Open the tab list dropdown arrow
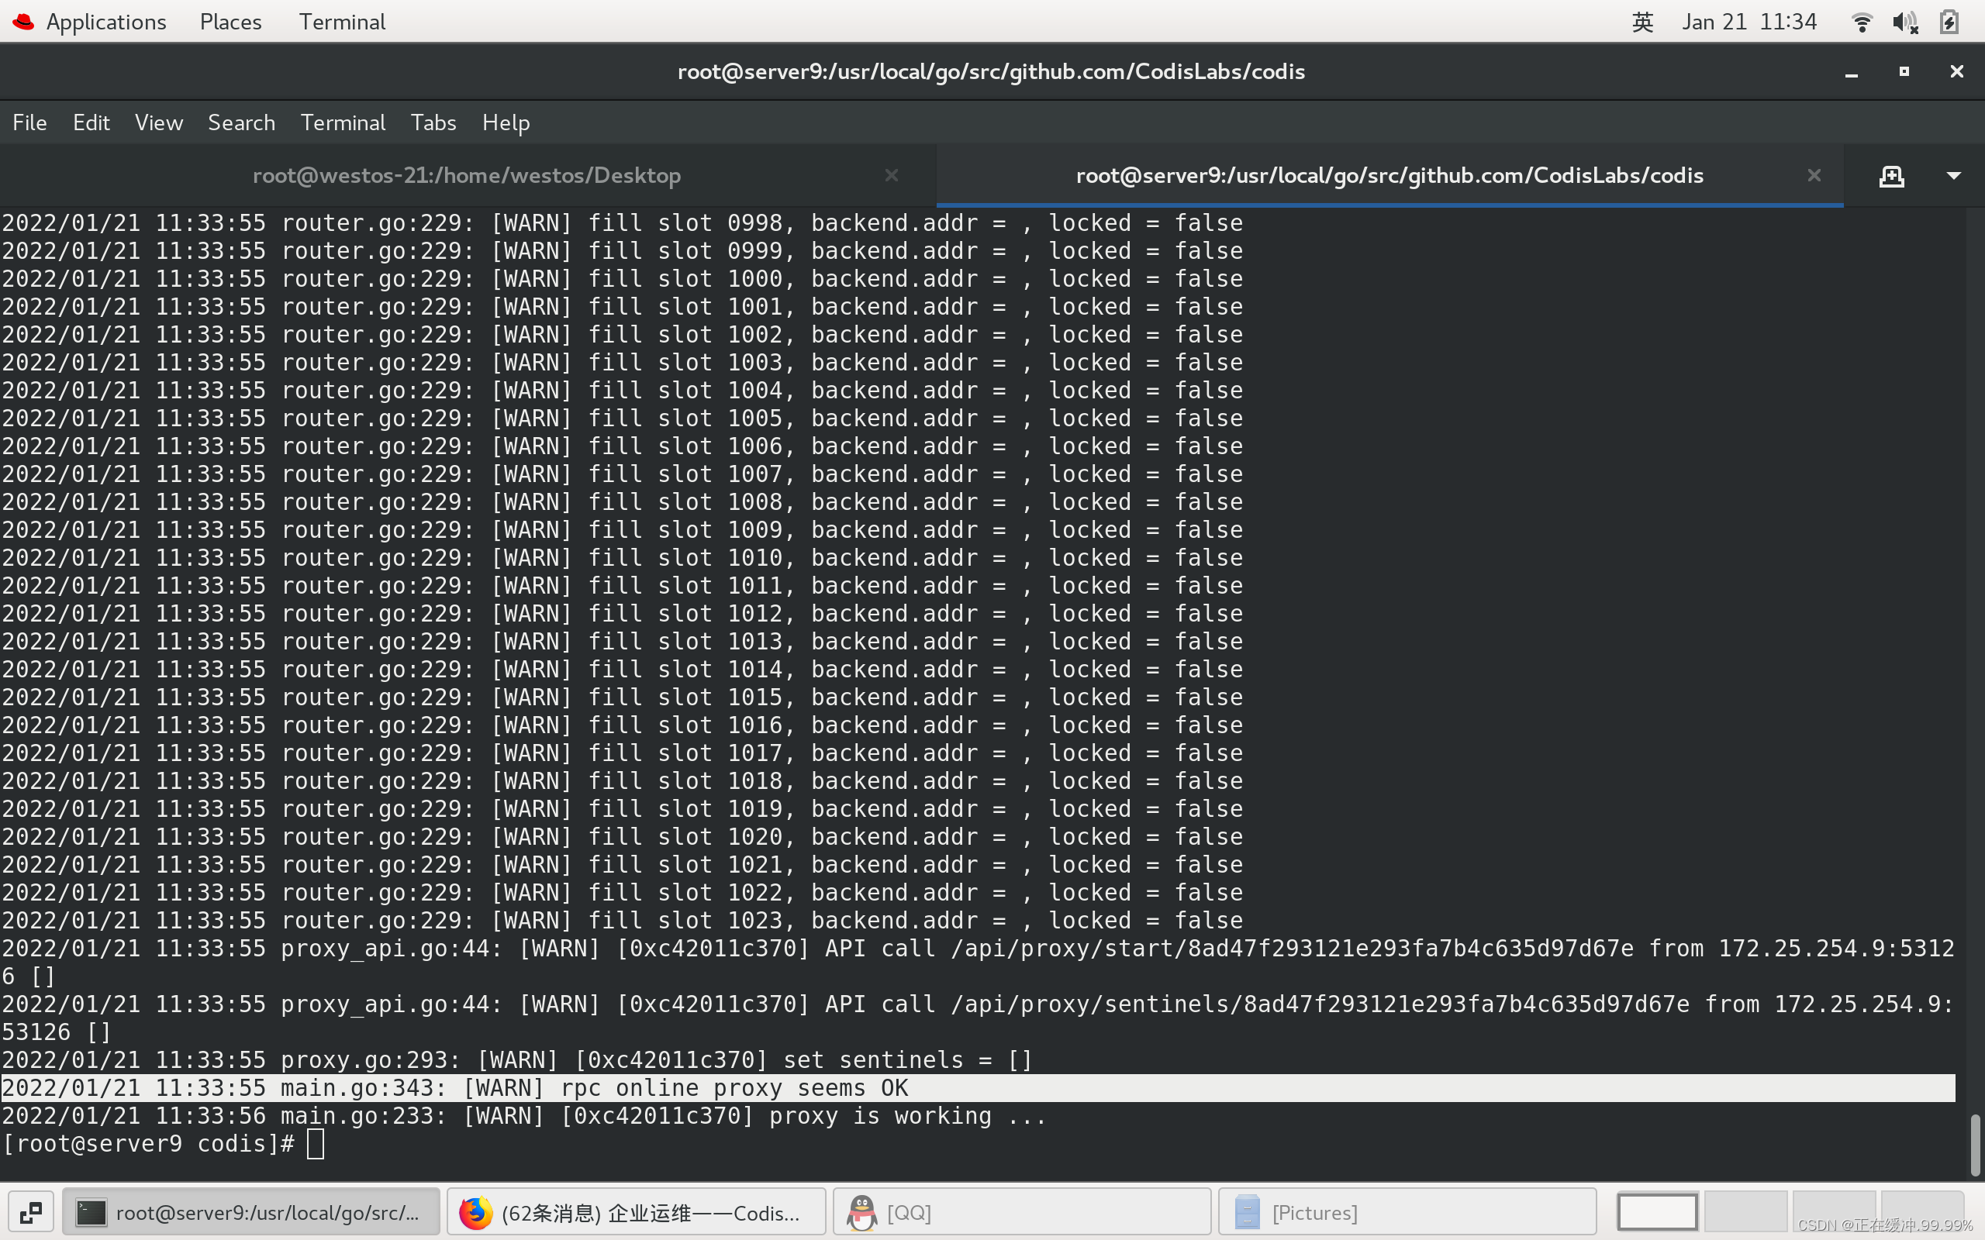1985x1240 pixels. click(x=1954, y=175)
